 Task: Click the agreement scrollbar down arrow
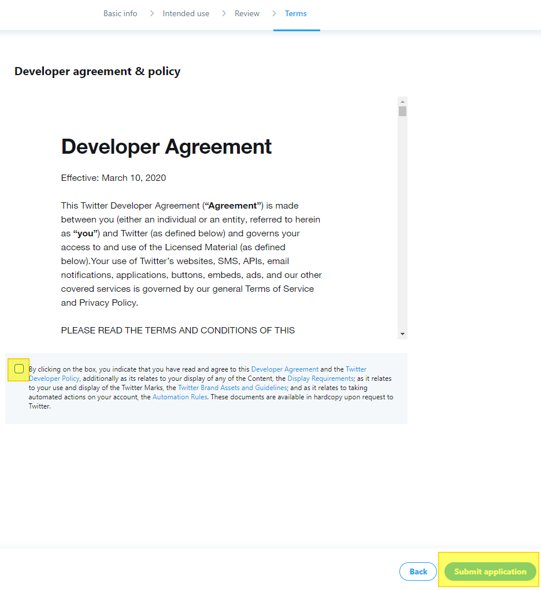[x=402, y=334]
